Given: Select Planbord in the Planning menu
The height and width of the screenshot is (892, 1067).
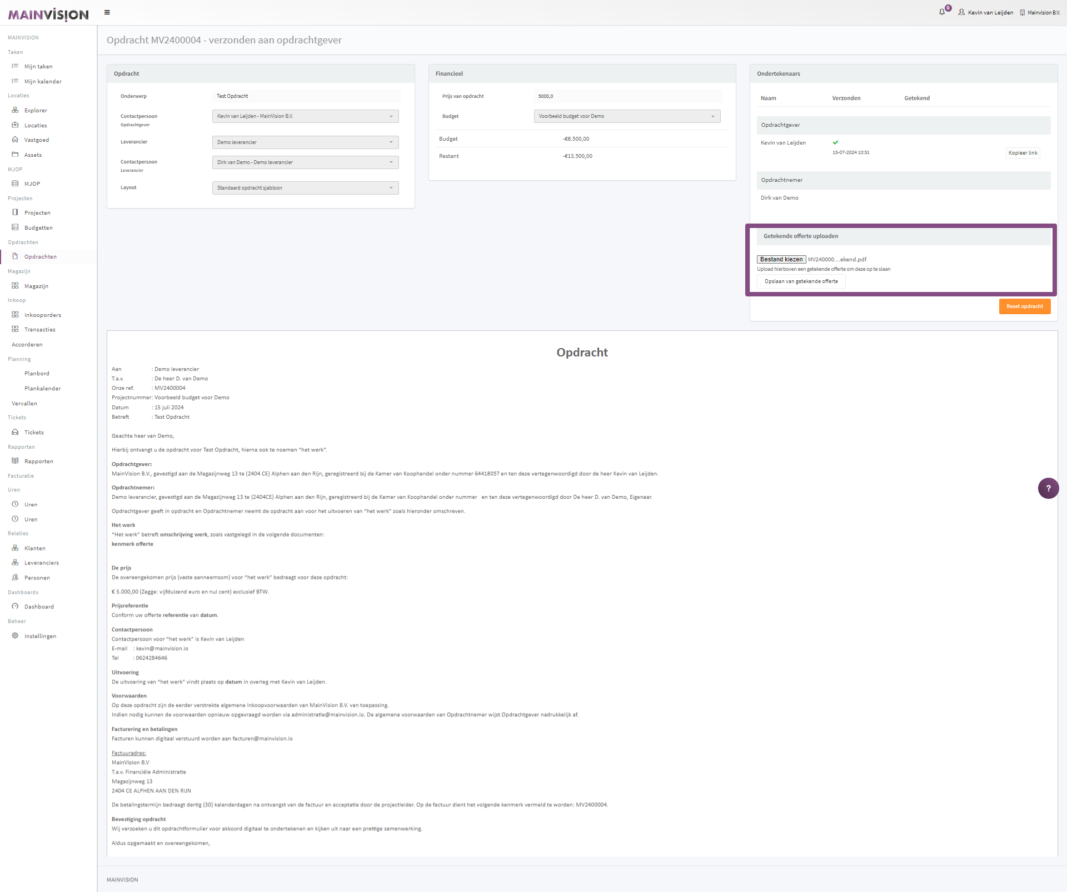Looking at the screenshot, I should (x=37, y=373).
